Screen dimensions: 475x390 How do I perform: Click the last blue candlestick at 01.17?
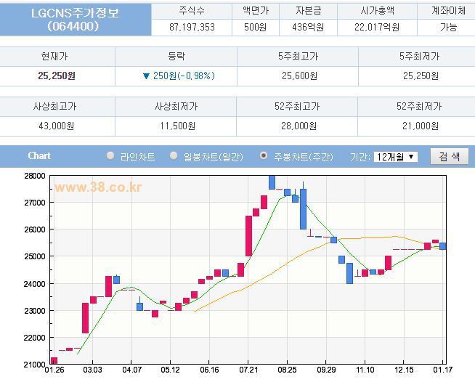pos(442,246)
